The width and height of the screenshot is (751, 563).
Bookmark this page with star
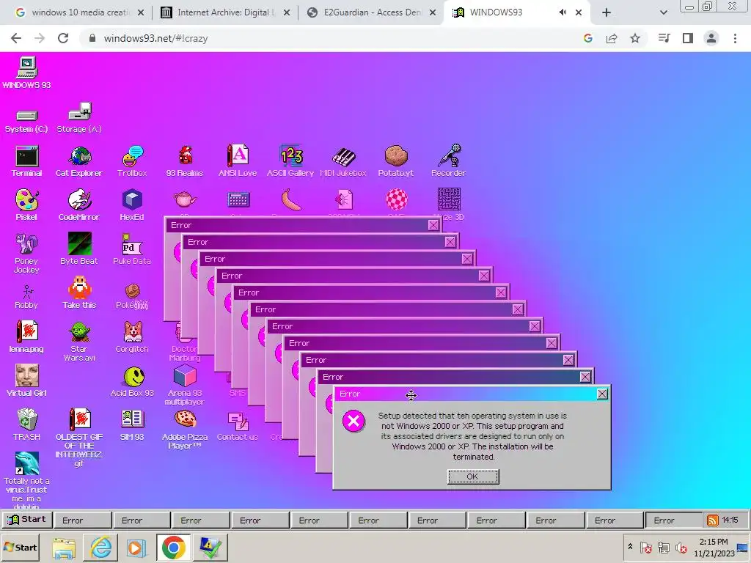[635, 38]
